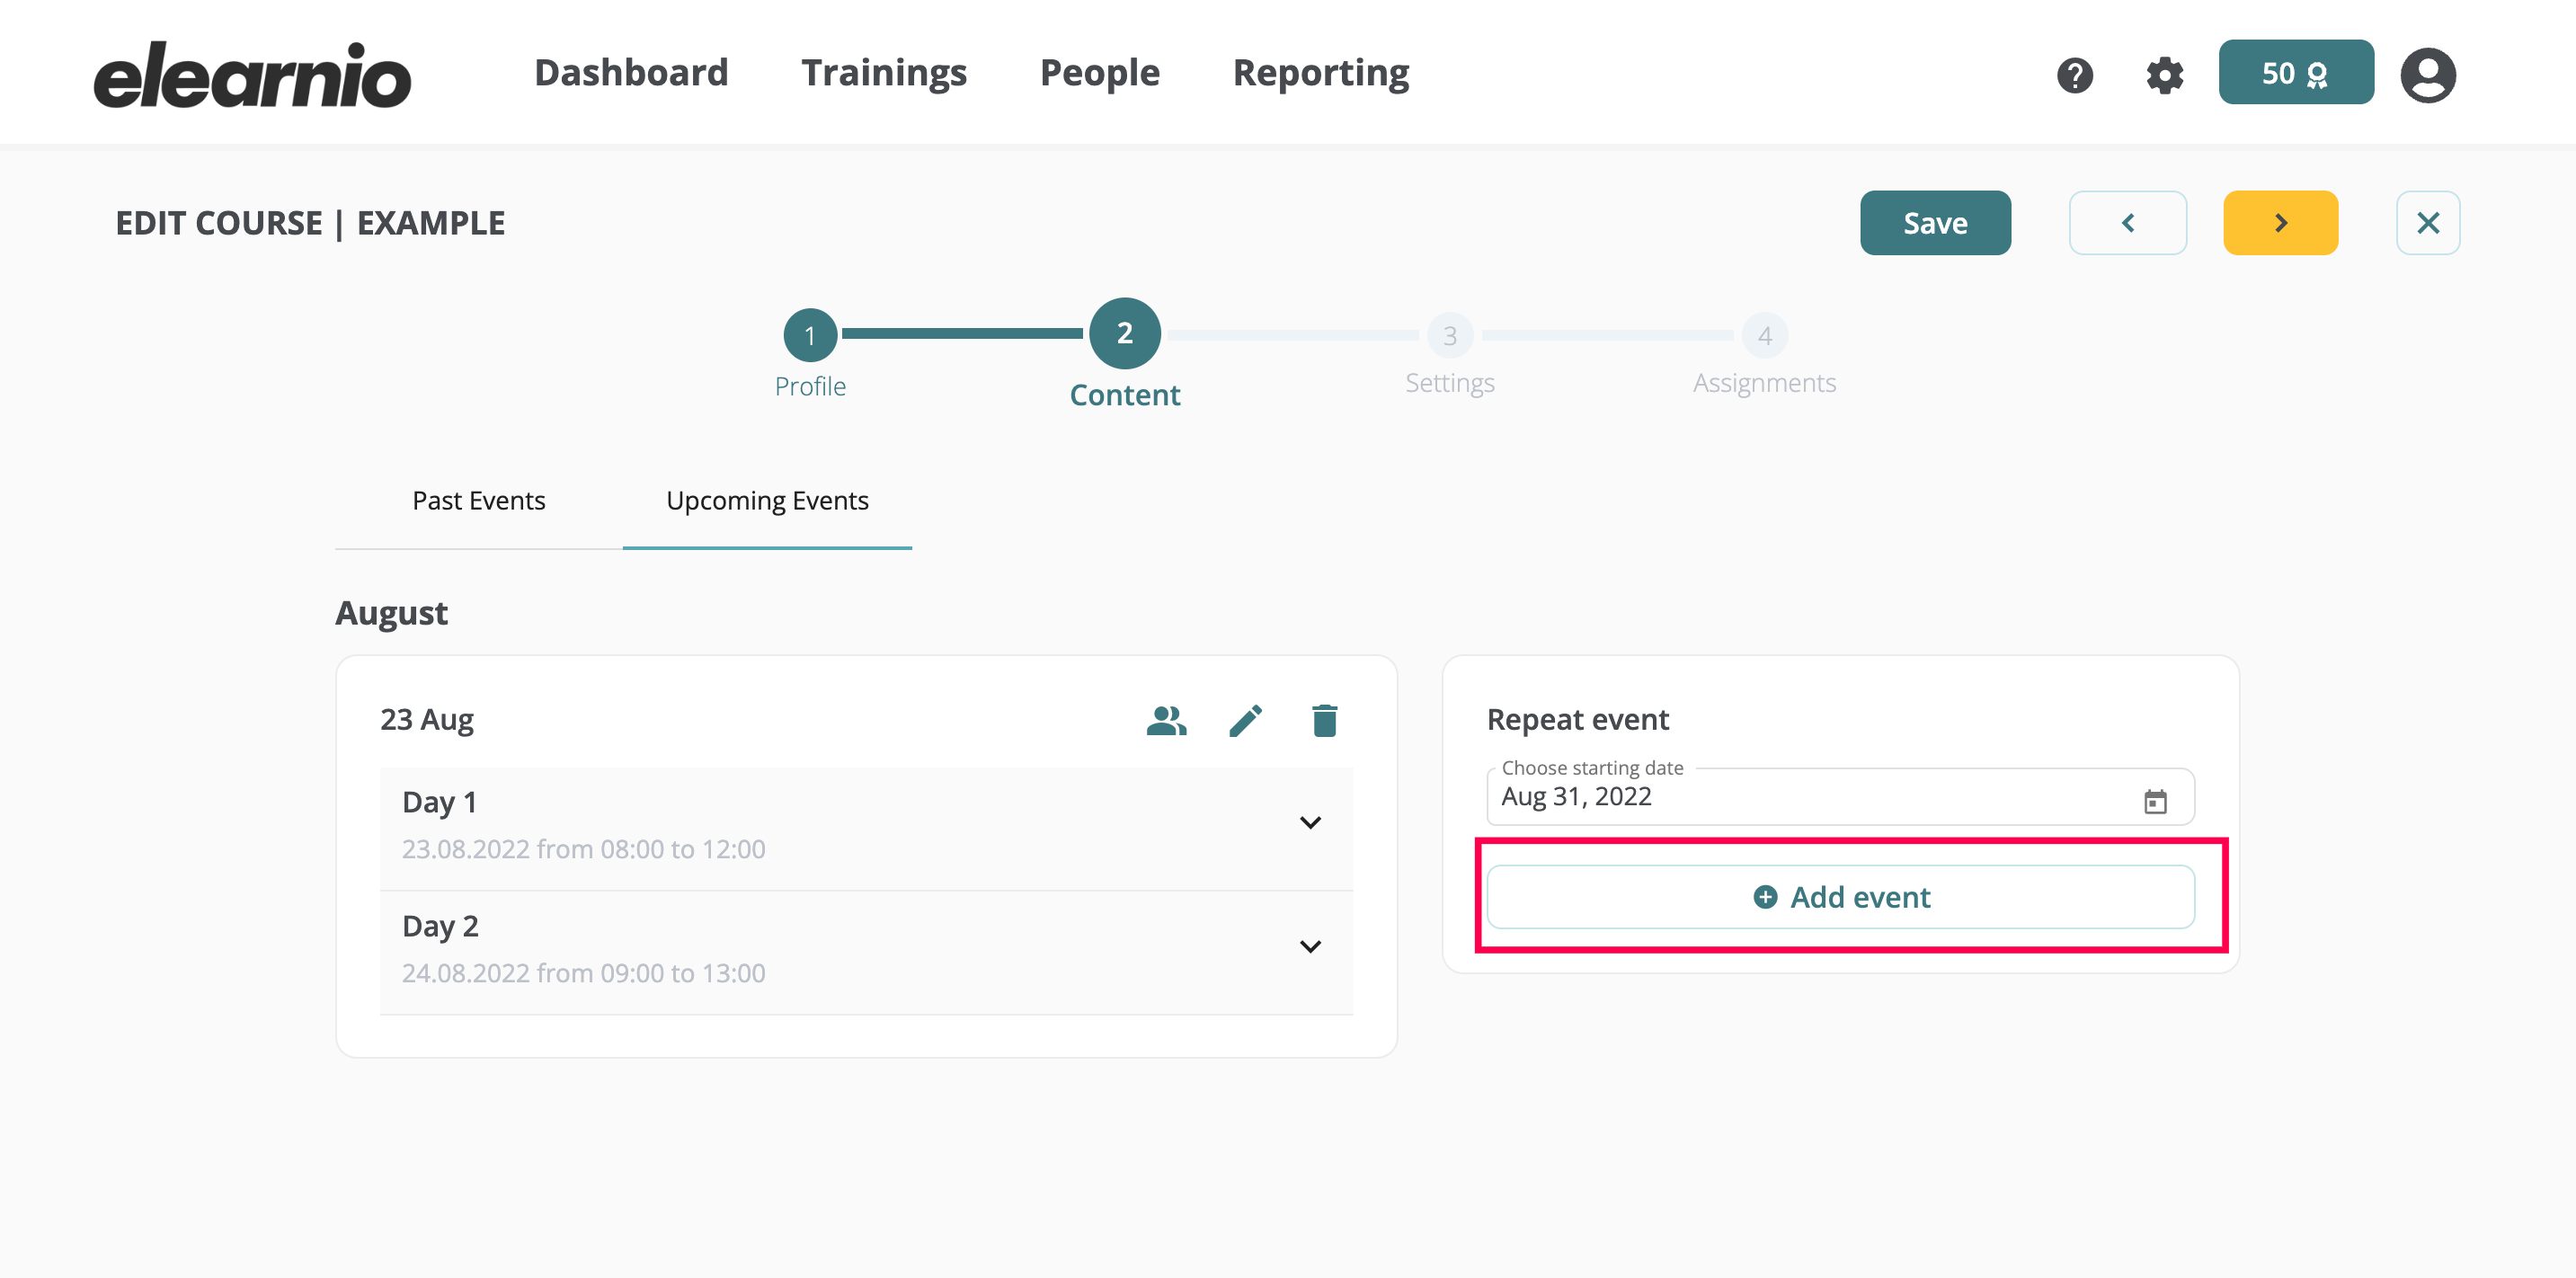Click Day 1 time text 23.08.2022
This screenshot has height=1278, width=2576.
(x=584, y=849)
